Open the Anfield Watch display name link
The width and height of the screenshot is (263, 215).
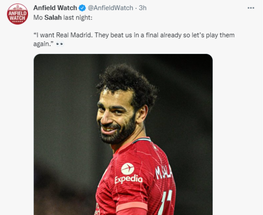click(55, 8)
